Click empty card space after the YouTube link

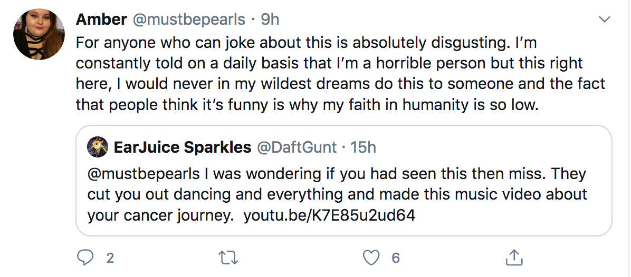(x=511, y=215)
